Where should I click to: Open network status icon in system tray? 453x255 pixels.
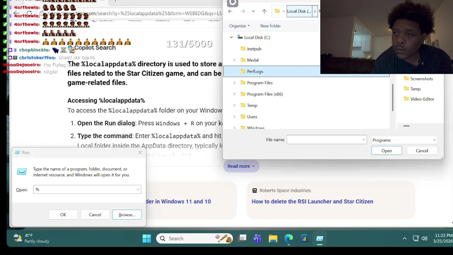(416, 238)
